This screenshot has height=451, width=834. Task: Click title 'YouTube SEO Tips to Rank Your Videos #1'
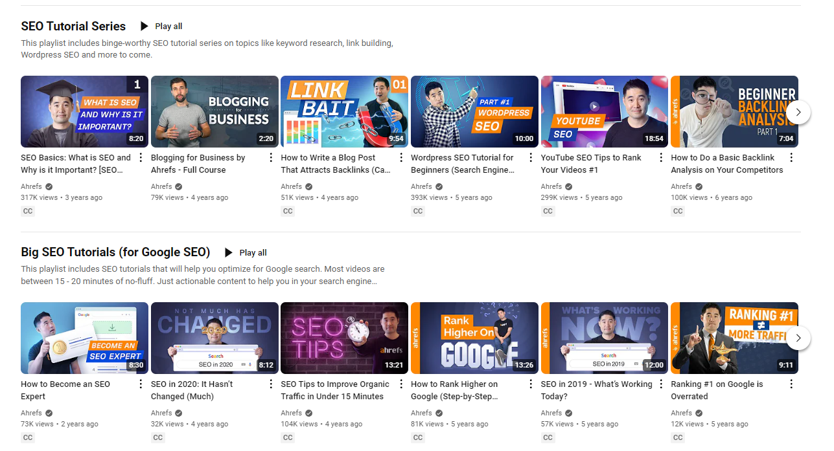point(591,164)
